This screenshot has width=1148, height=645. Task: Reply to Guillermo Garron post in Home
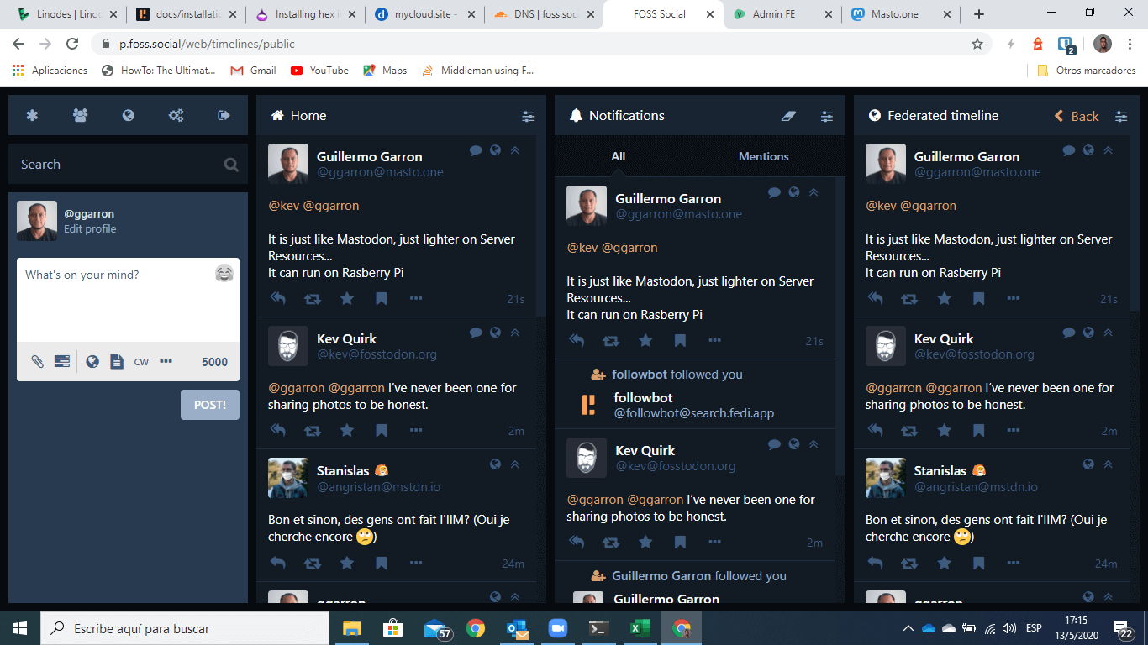(x=277, y=298)
